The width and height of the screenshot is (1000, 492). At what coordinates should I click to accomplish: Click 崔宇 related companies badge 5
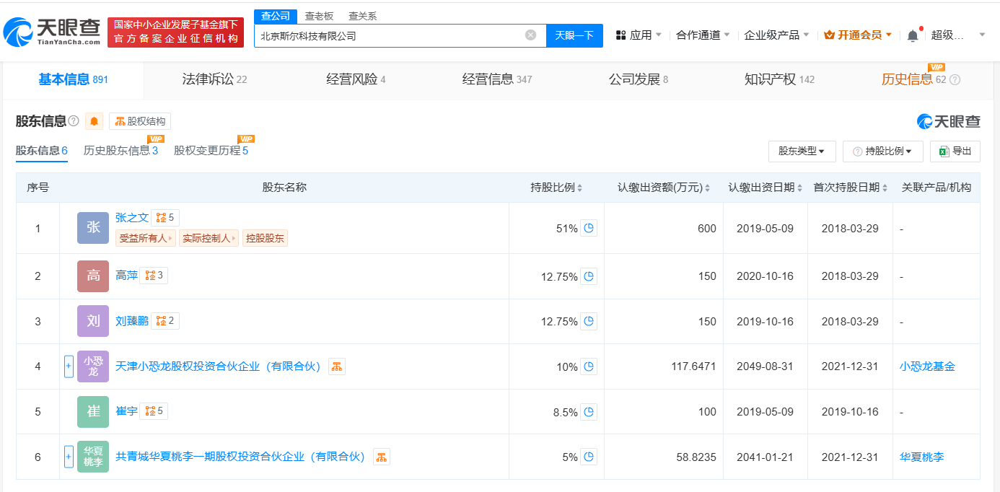pos(154,411)
